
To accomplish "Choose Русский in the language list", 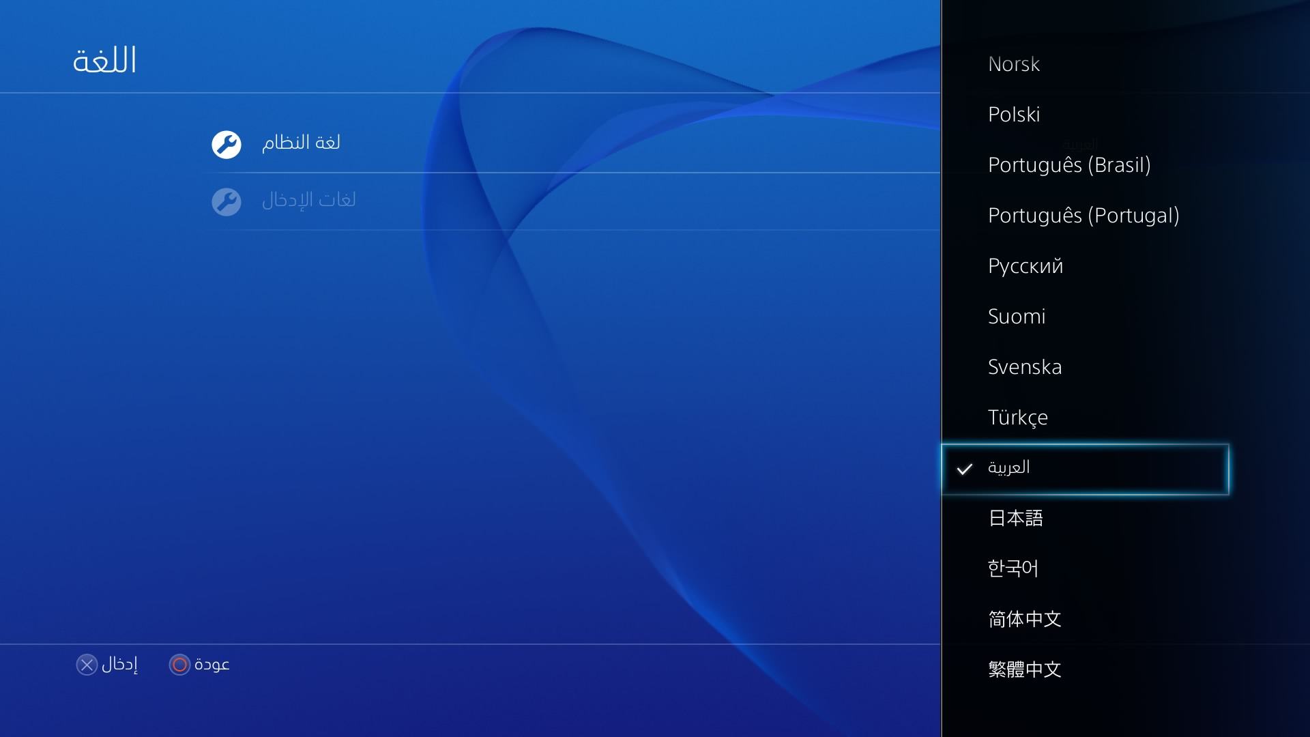I will 1025,266.
